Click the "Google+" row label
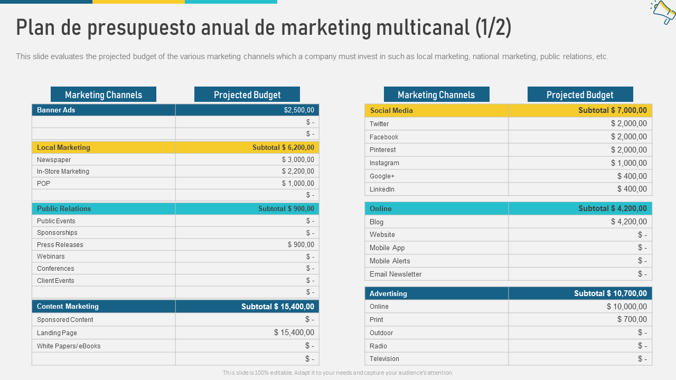The image size is (676, 380). [382, 176]
